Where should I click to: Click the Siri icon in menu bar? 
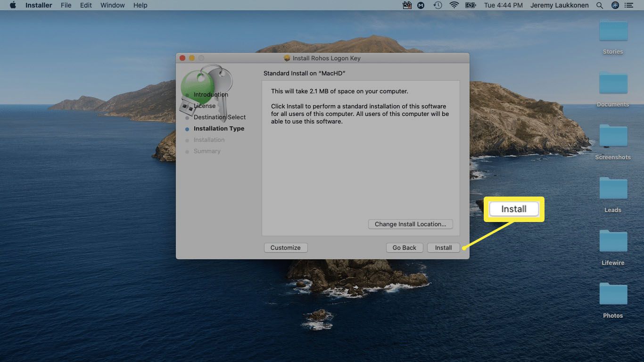point(615,5)
